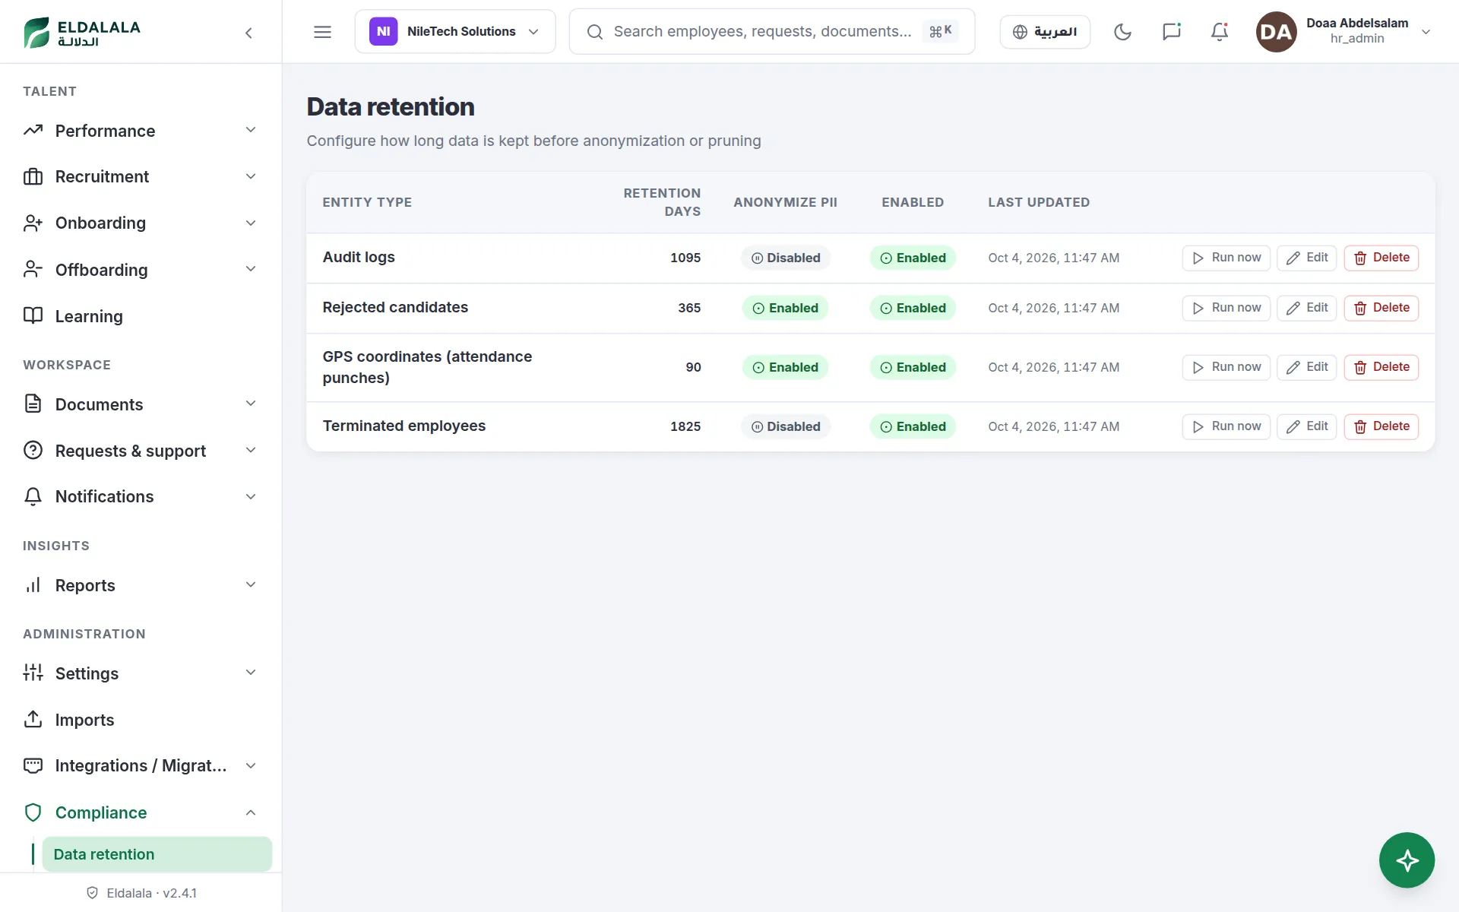
Task: Click the Settings sliders icon
Action: point(33,673)
